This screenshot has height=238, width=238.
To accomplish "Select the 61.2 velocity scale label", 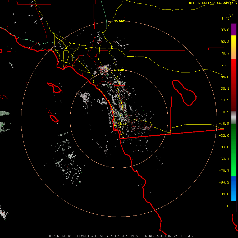I will pos(225,65).
